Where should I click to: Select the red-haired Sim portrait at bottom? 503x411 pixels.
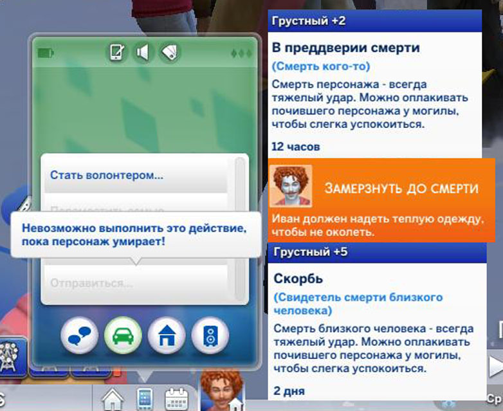click(x=221, y=391)
